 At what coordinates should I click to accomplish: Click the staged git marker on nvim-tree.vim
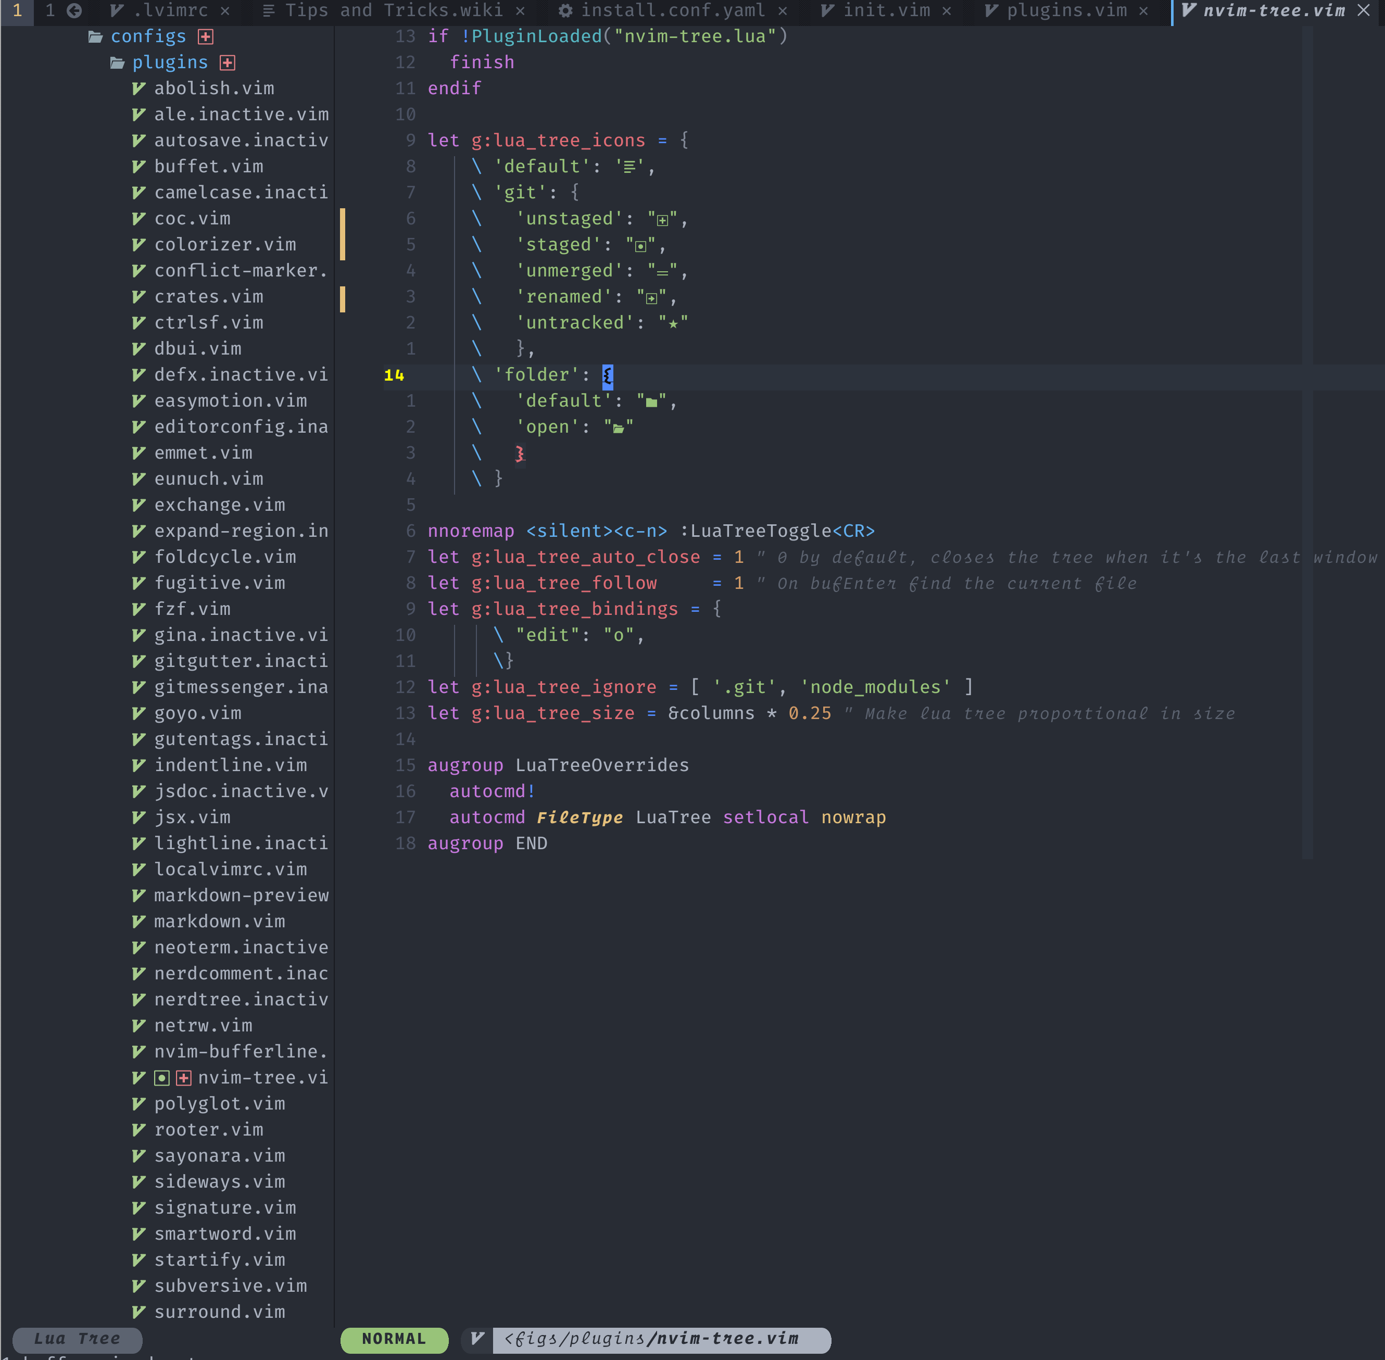(162, 1078)
